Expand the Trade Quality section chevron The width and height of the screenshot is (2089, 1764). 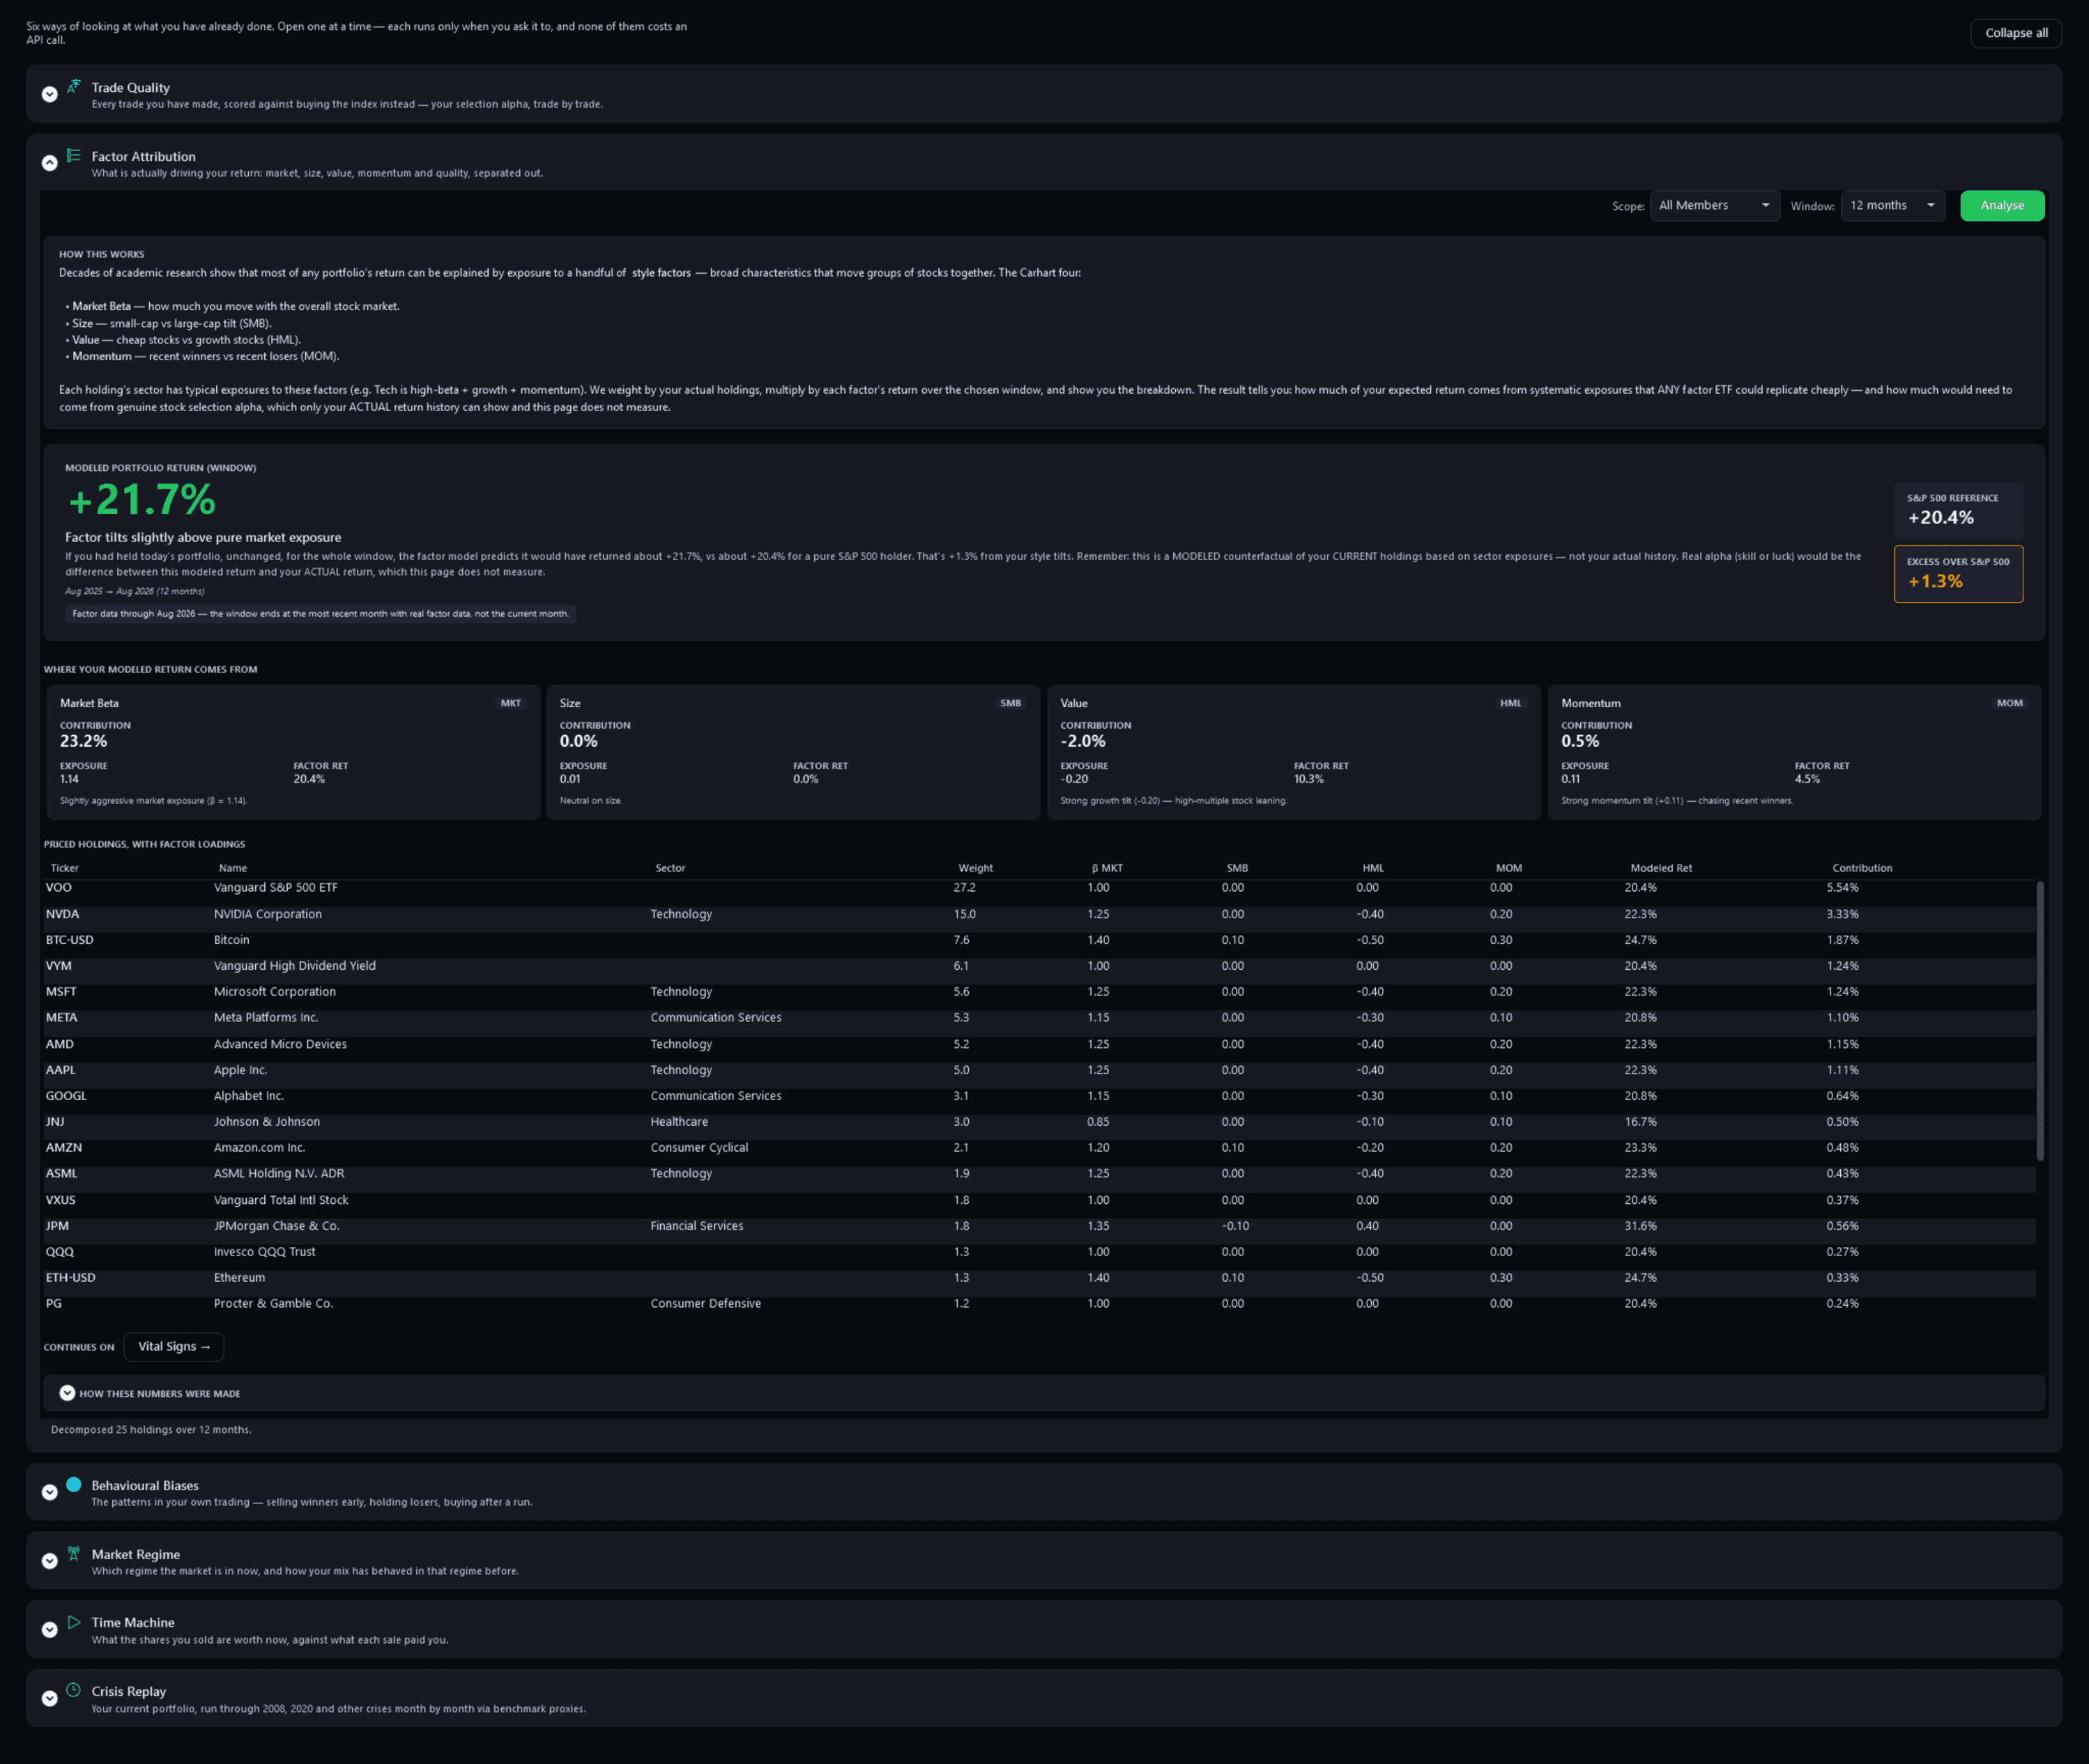point(49,94)
